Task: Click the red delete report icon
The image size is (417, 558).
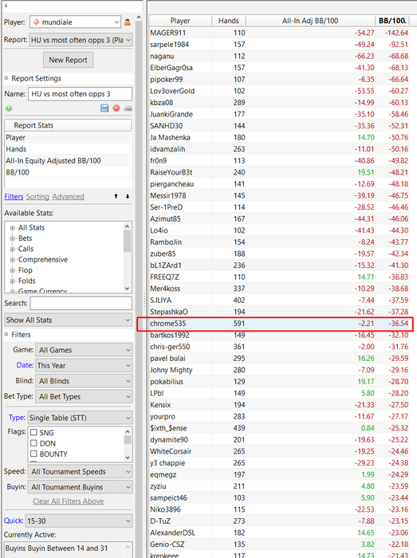Action: click(116, 108)
